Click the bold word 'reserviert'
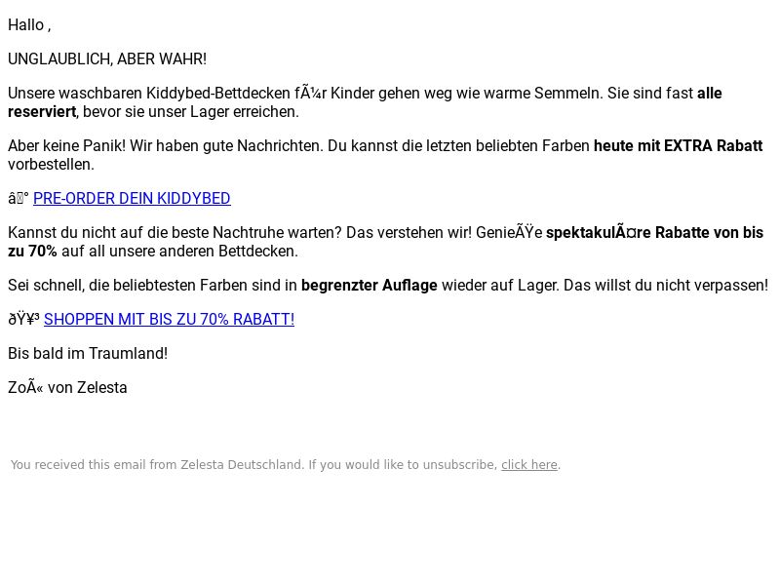Screen dimensions: 780x585 tap(42, 112)
